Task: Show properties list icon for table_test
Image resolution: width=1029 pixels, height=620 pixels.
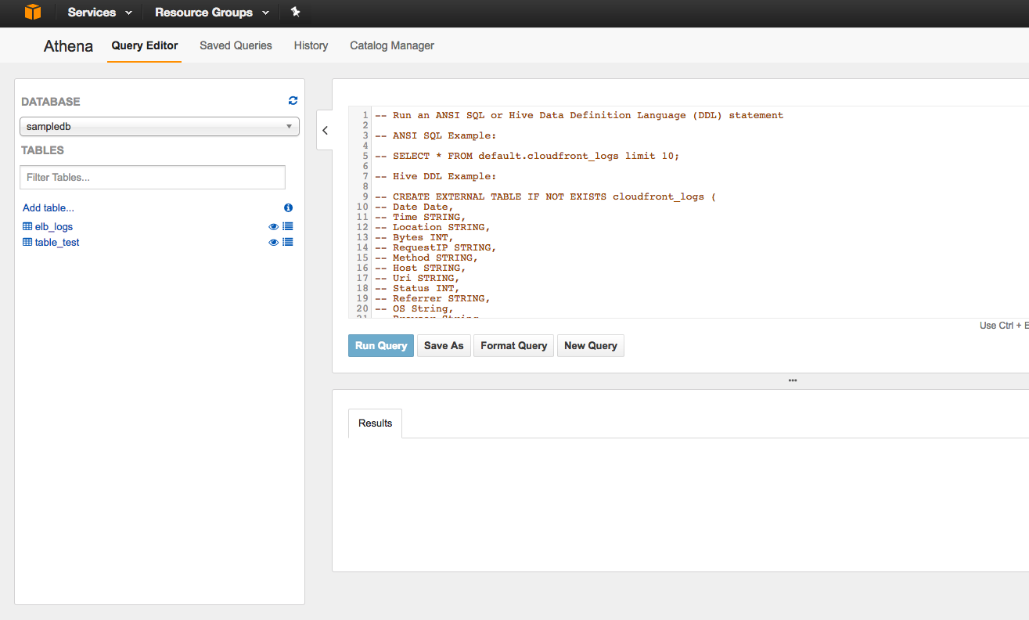Action: coord(288,243)
